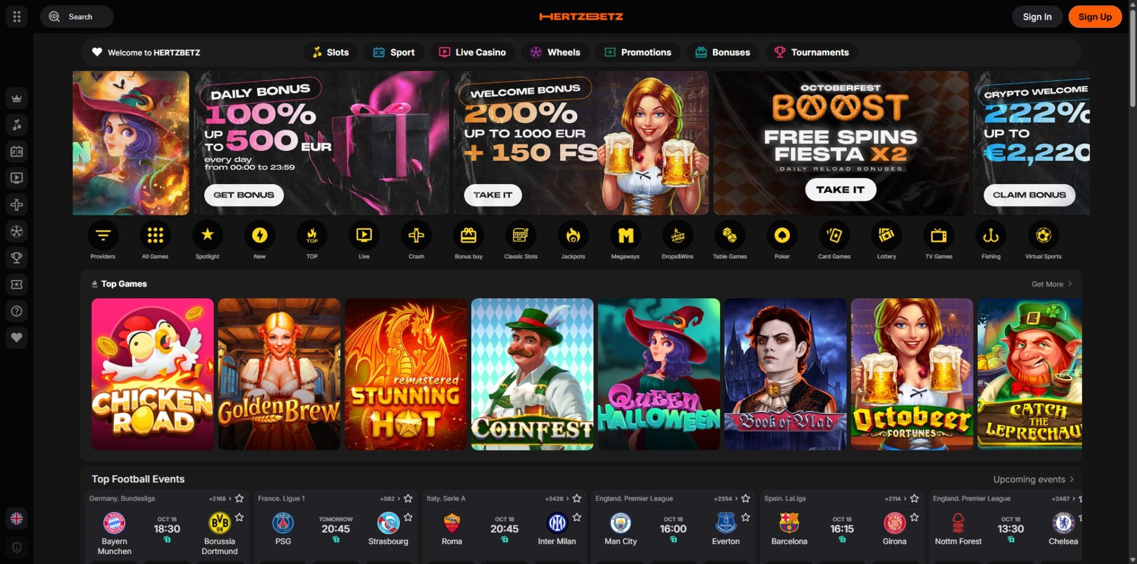This screenshot has width=1137, height=564.
Task: Open the Chicken Road game thumbnail
Action: pyautogui.click(x=152, y=374)
